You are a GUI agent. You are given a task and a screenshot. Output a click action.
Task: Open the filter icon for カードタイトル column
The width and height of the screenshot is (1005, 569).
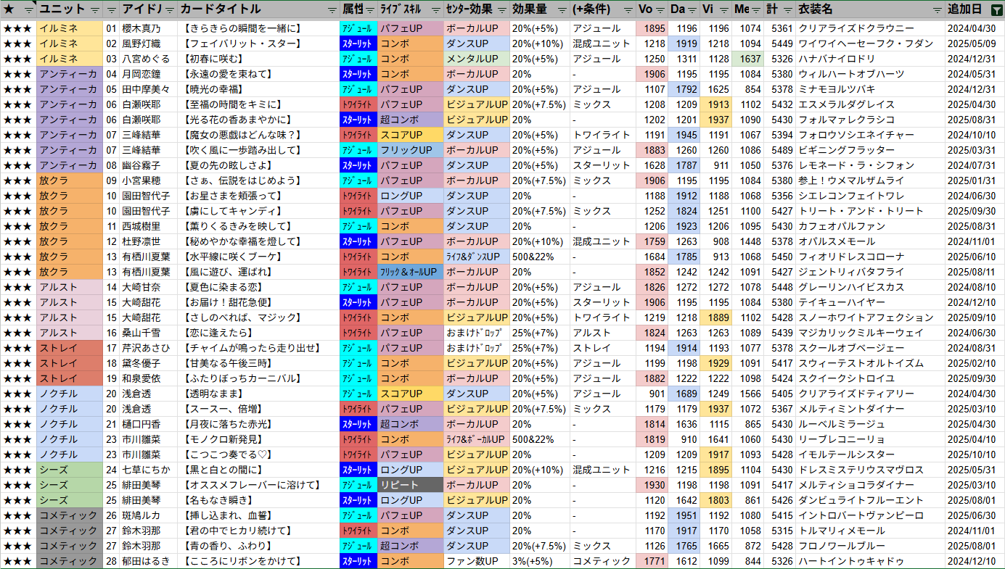tap(332, 10)
